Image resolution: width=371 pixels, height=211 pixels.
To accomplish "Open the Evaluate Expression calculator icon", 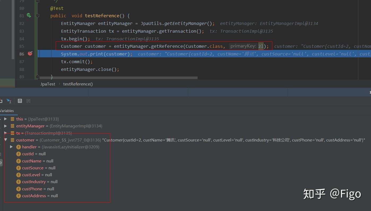I will click(20, 101).
